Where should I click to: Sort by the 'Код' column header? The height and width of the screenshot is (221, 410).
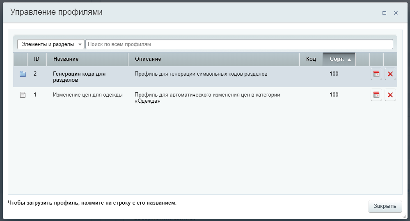(311, 59)
